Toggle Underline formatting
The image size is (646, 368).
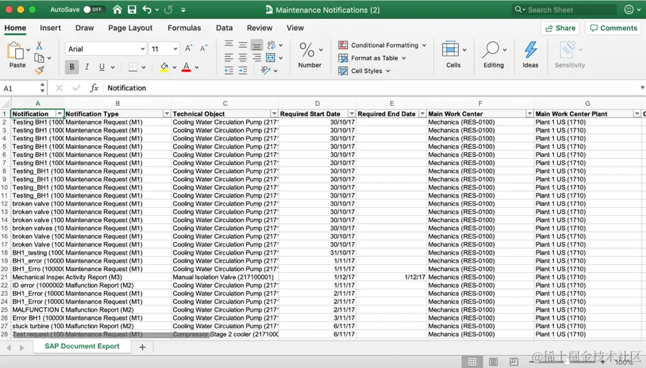101,67
